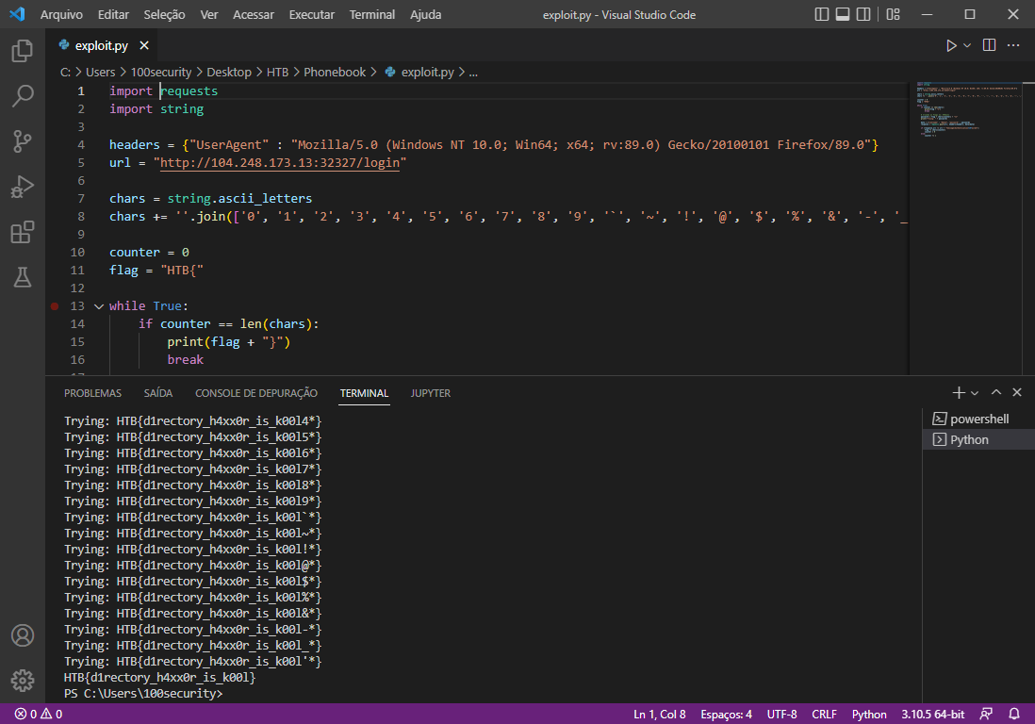Select the powershell terminal instance
Image resolution: width=1035 pixels, height=724 pixels.
[x=978, y=420]
